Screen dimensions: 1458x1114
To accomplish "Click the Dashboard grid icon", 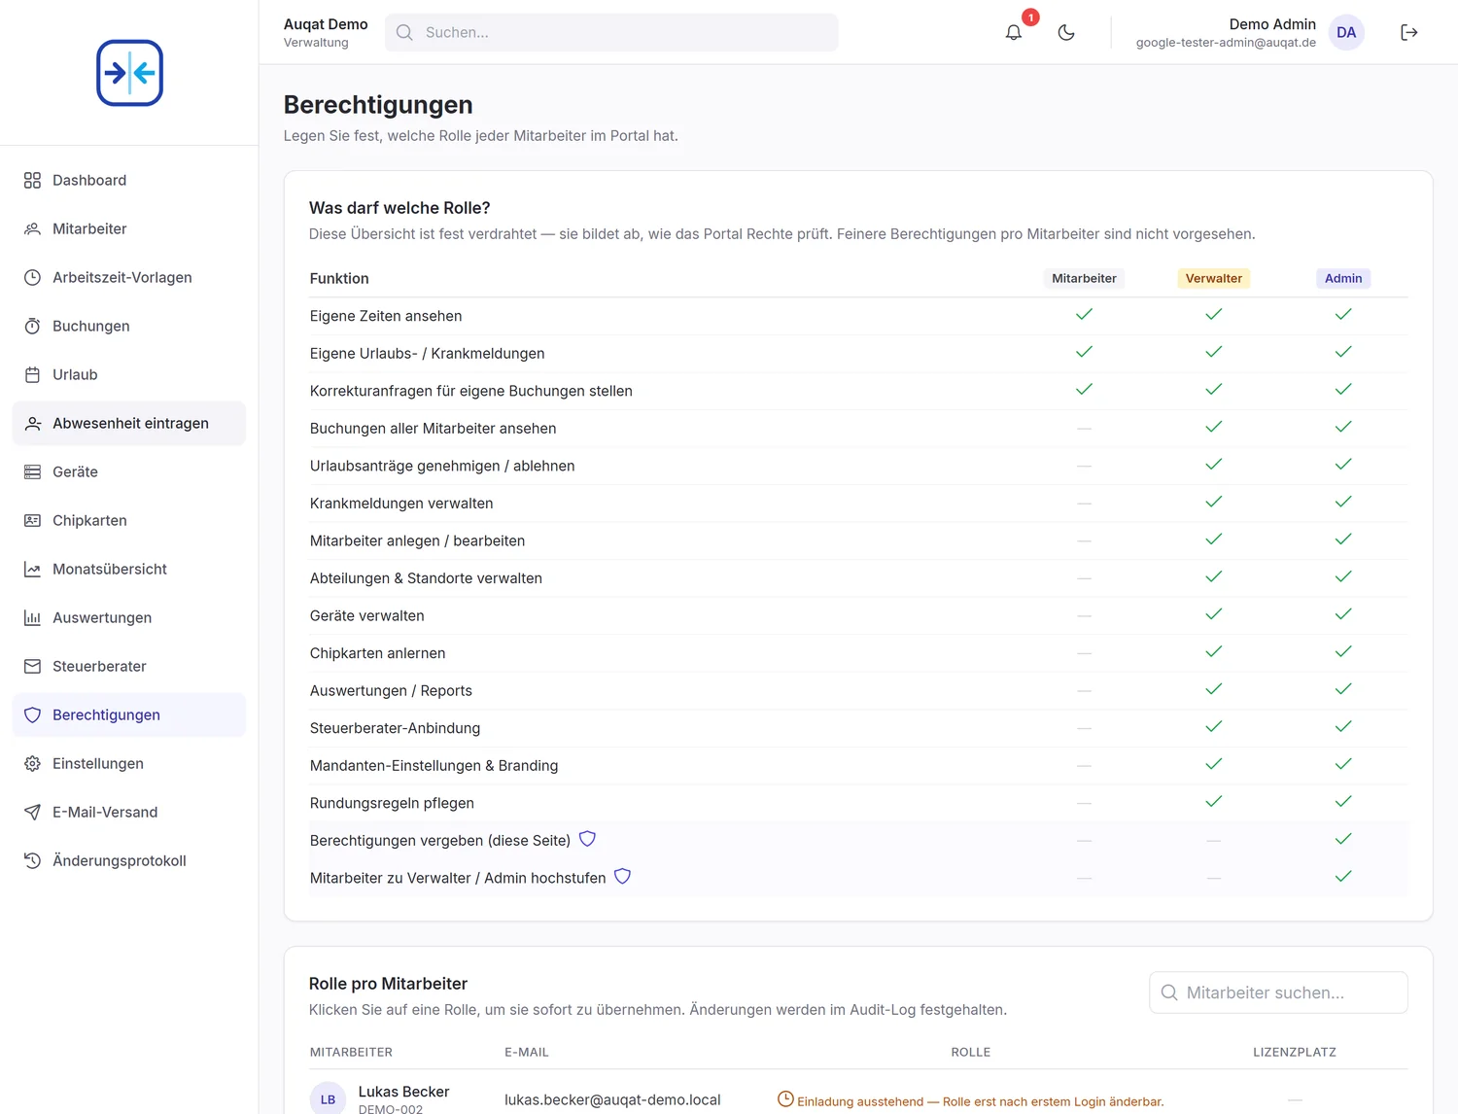I will (32, 180).
